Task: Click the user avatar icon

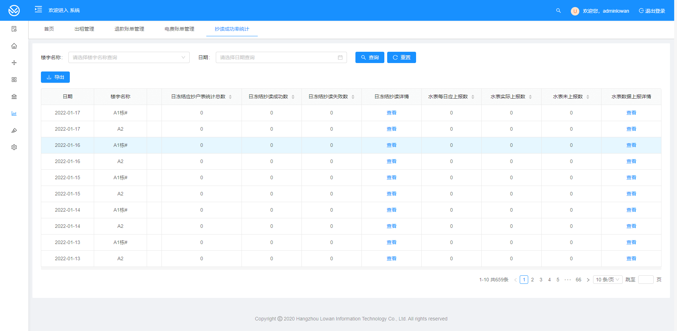Action: pos(575,11)
